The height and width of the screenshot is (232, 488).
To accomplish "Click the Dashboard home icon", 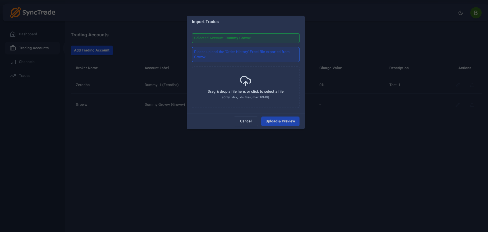I will [x=13, y=34].
